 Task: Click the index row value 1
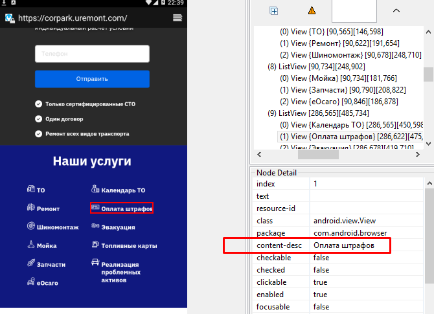315,184
